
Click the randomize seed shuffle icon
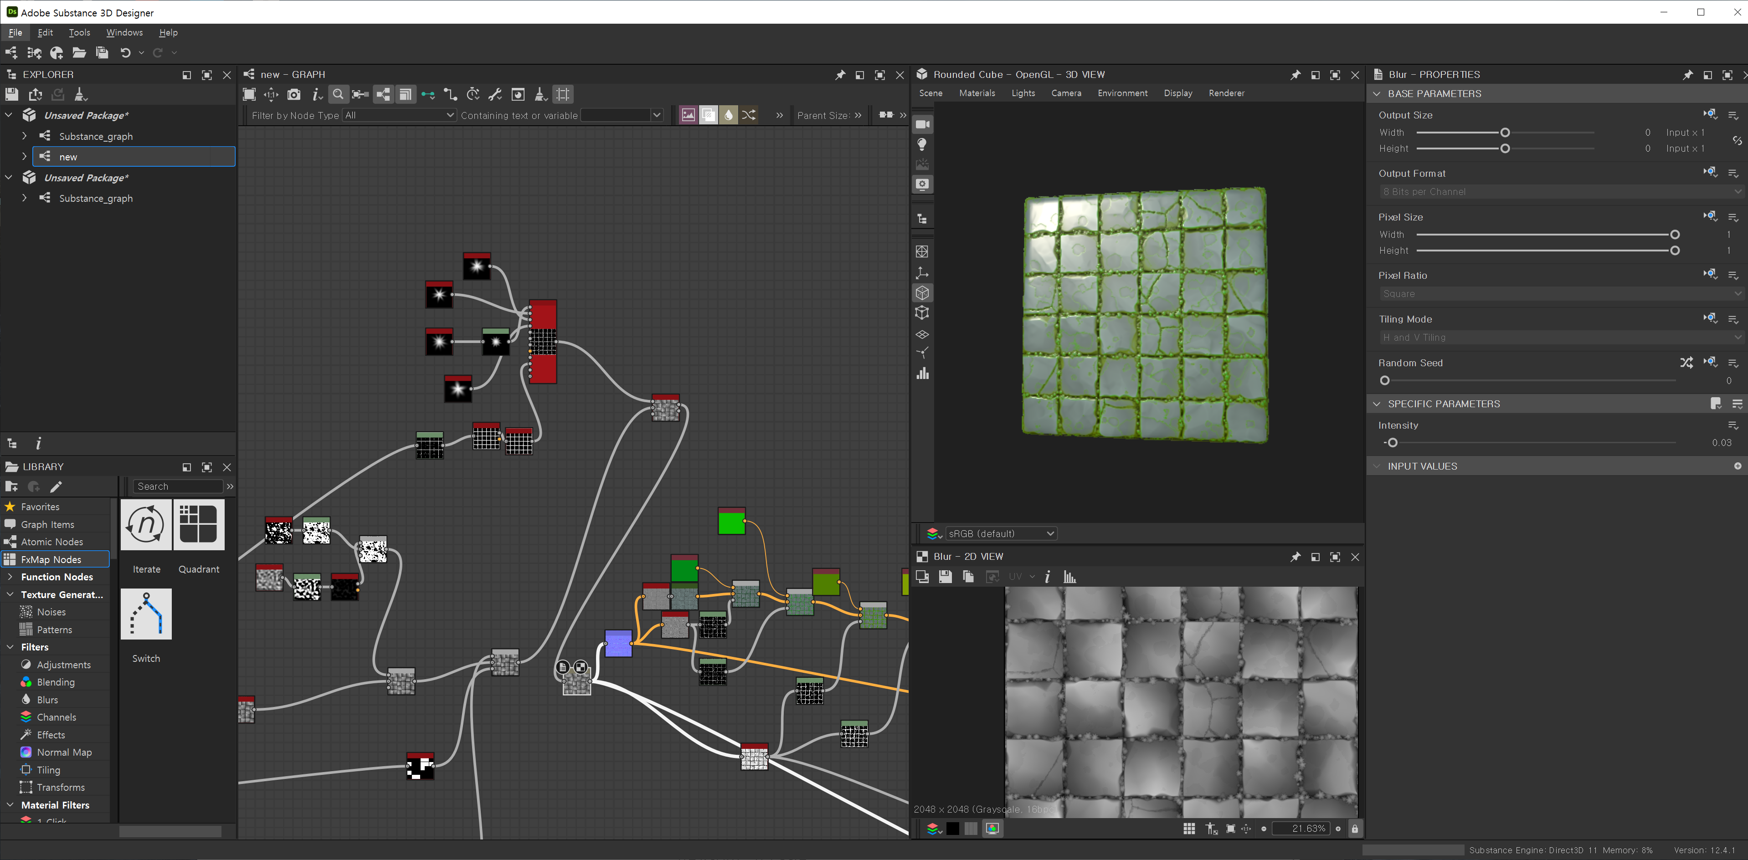[1686, 363]
